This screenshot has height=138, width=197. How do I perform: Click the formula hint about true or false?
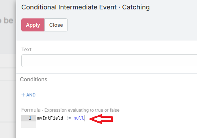click(x=82, y=110)
